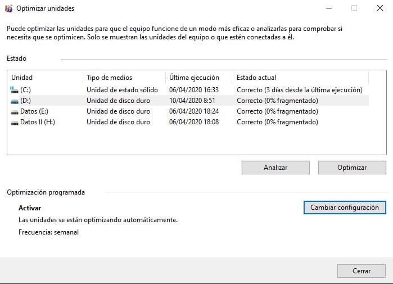Select the (D:) drive label
393x284 pixels.
25,101
